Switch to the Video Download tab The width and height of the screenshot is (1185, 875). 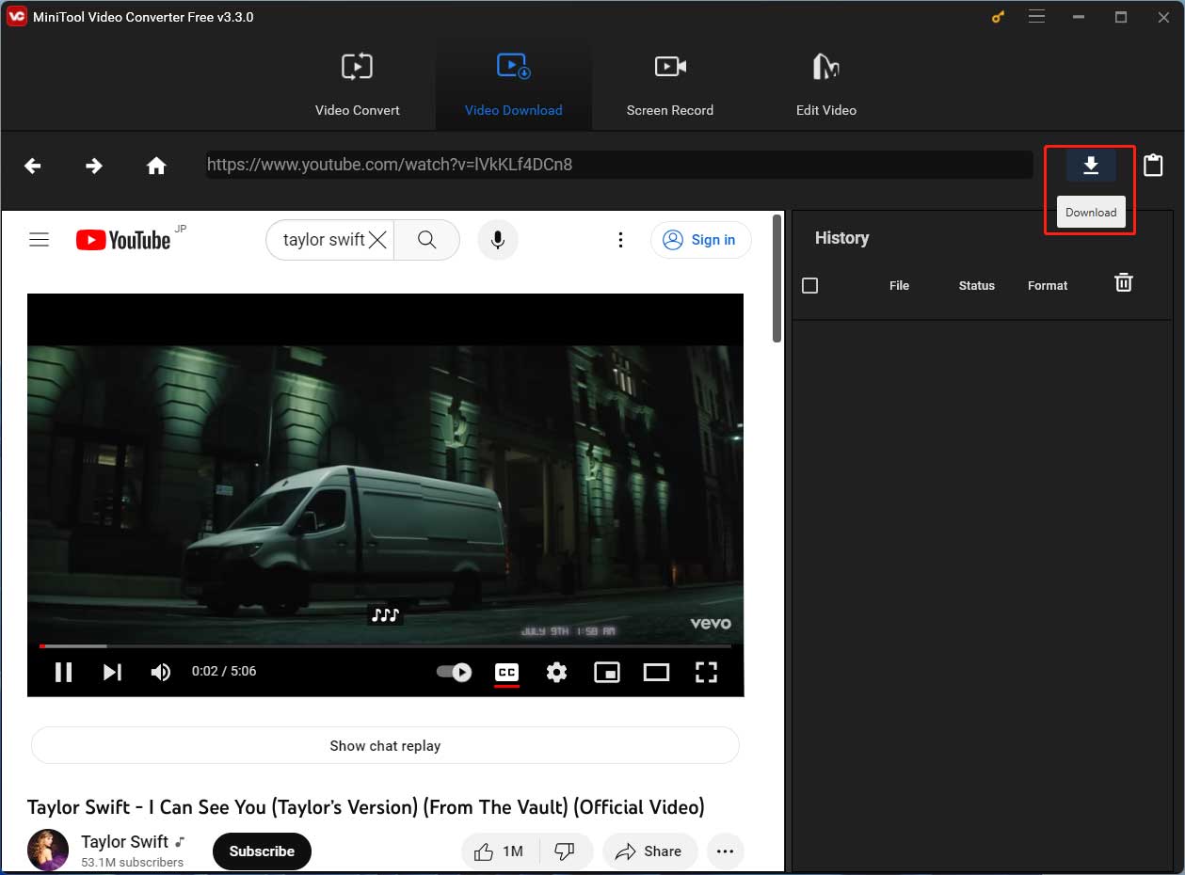[x=513, y=85]
